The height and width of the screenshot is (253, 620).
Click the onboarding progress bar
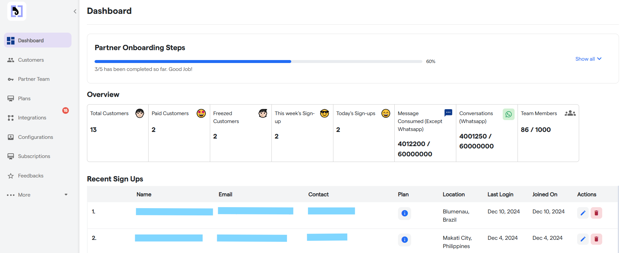click(258, 62)
